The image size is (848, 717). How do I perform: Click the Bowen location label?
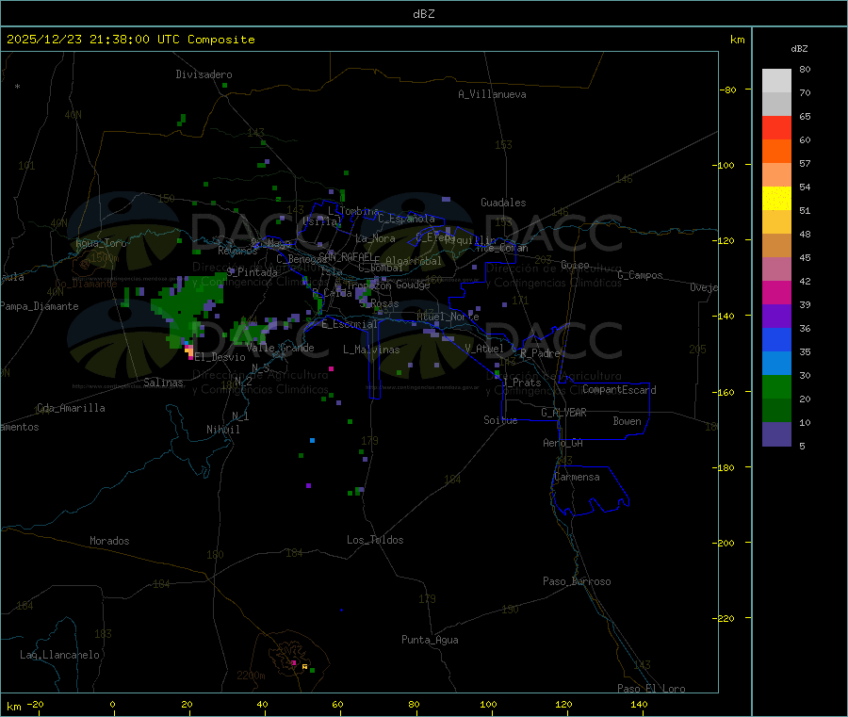tap(627, 421)
